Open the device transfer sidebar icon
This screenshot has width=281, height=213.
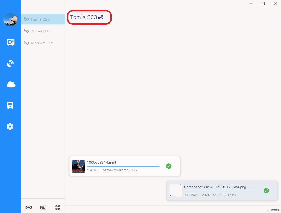11,42
